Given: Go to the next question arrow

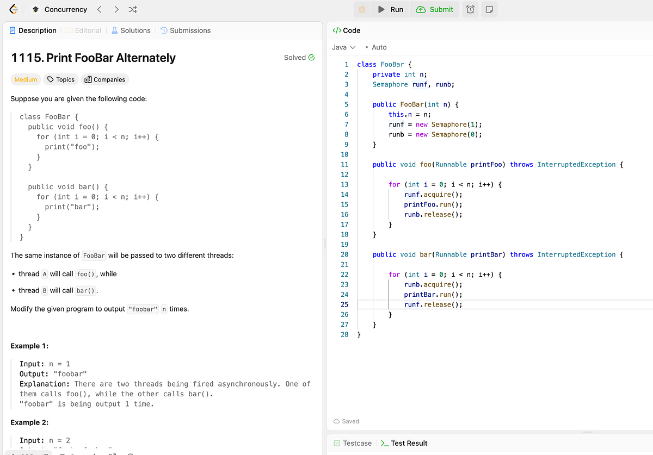Looking at the screenshot, I should click(x=115, y=9).
